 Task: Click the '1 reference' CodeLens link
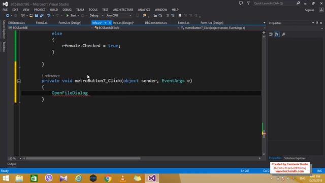(51, 76)
